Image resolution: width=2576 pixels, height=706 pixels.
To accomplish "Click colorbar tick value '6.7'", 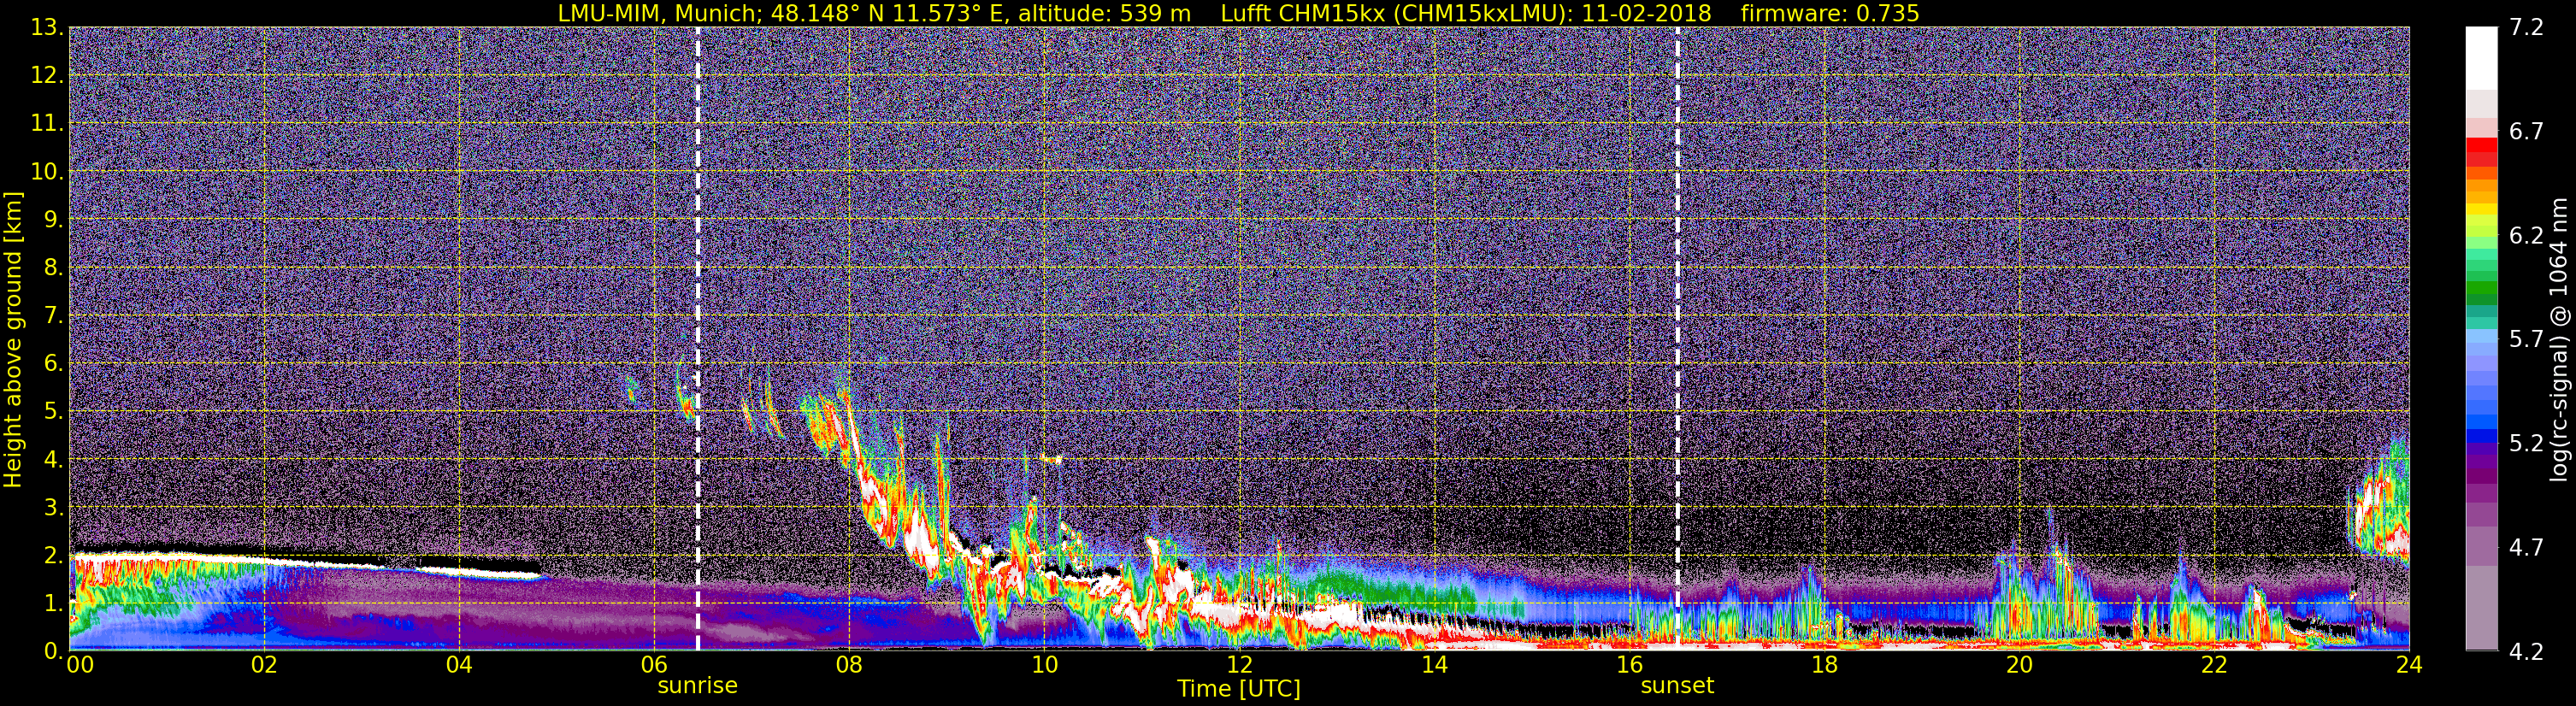I will pos(2526,131).
